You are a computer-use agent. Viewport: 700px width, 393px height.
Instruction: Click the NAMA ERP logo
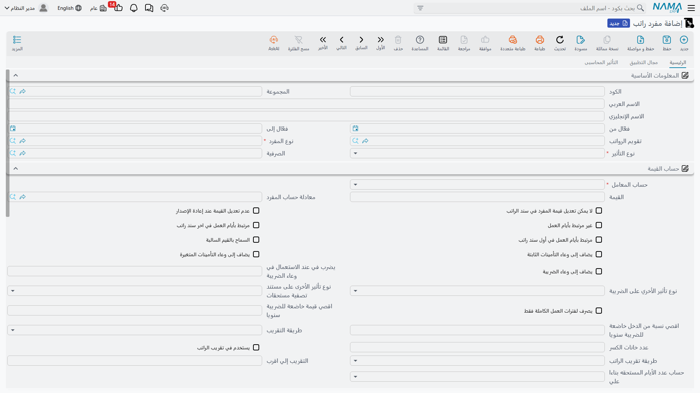pos(667,8)
